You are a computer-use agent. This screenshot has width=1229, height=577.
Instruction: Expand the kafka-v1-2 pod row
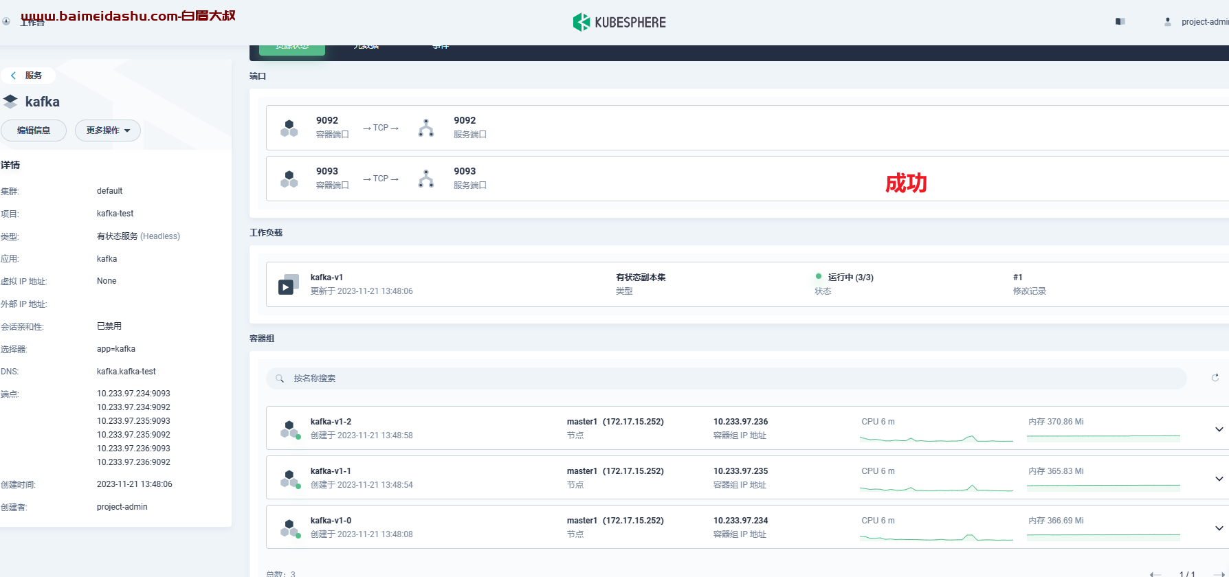(1219, 429)
